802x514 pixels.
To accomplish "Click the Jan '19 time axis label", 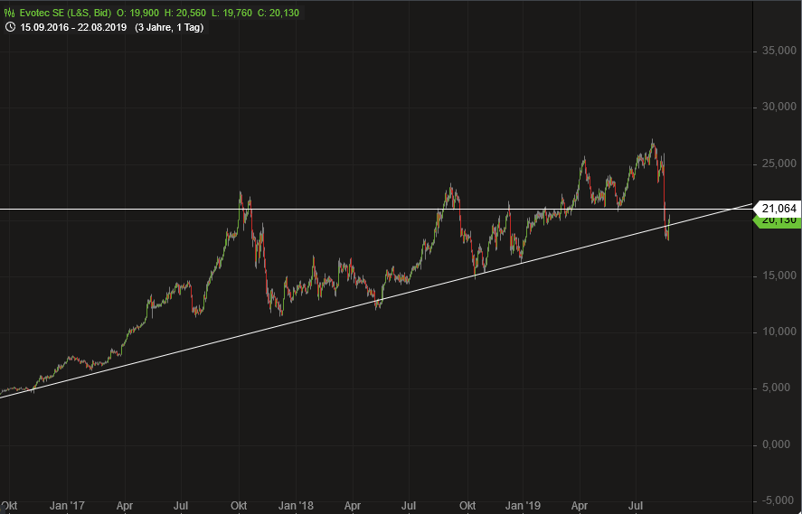I will (522, 506).
